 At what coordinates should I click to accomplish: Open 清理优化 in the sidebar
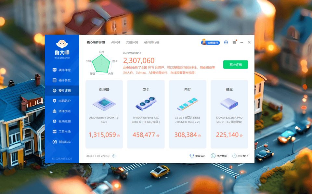click(62, 111)
